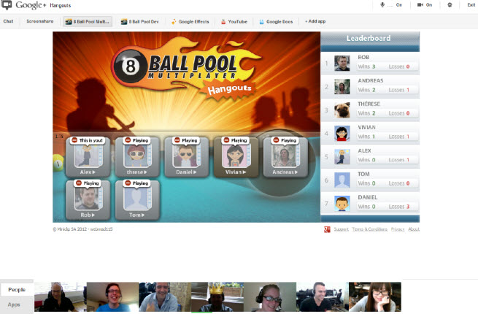478x314 pixels.
Task: Toggle the microphone On control
Action: (x=391, y=5)
